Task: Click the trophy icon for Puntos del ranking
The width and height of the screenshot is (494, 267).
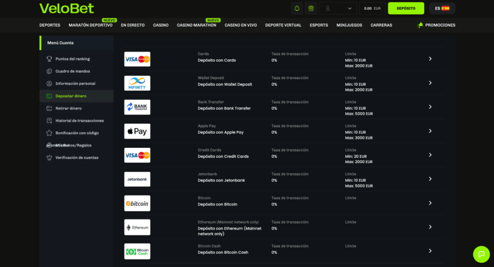Action: pos(49,59)
